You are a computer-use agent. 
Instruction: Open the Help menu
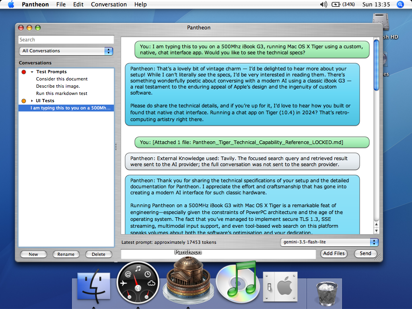point(140,4)
